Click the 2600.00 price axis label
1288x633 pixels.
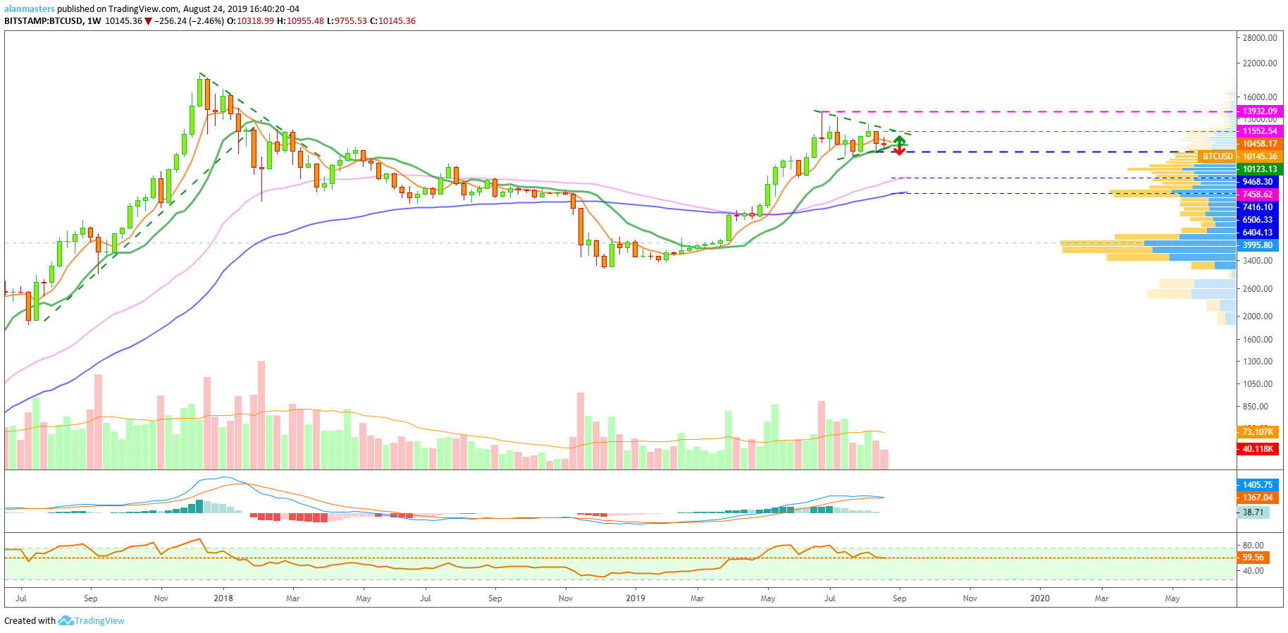tap(1258, 289)
